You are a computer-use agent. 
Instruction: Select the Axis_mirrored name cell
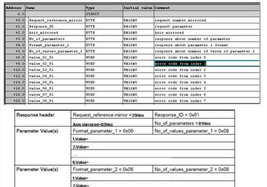click(x=55, y=33)
